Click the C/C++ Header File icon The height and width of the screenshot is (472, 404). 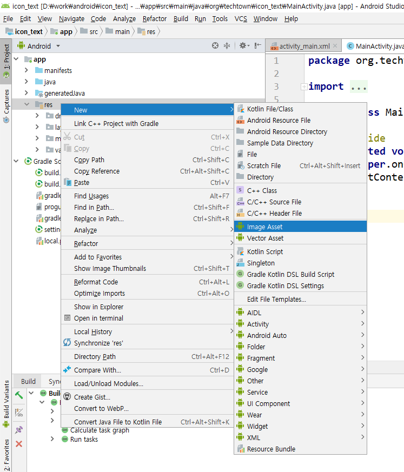click(x=240, y=214)
